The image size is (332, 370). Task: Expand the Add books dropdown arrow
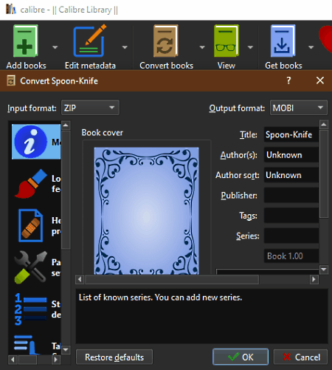point(55,47)
